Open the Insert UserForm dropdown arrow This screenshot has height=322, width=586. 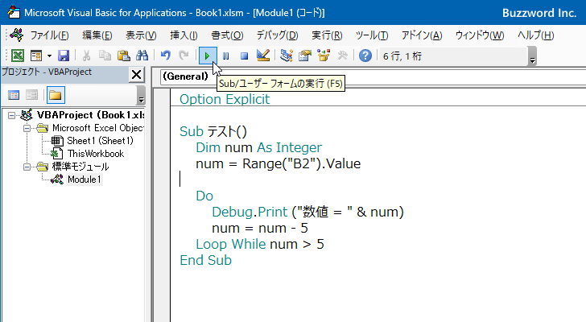49,56
